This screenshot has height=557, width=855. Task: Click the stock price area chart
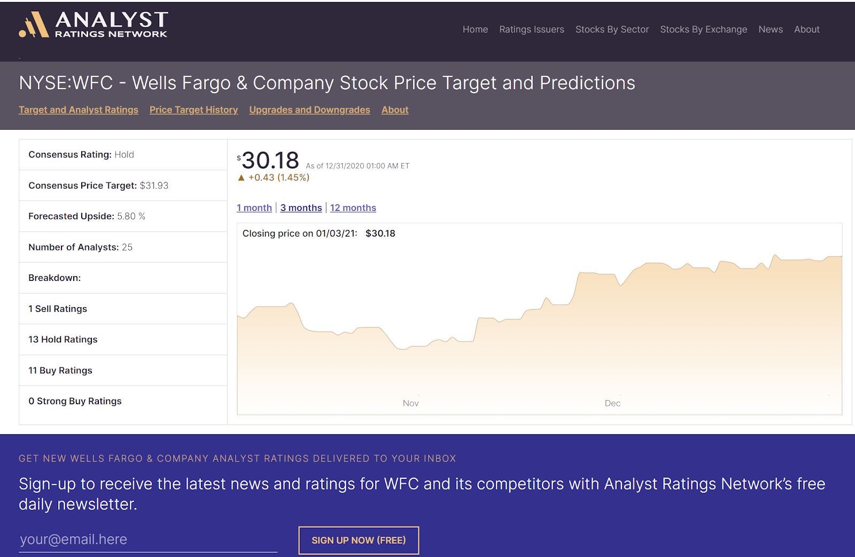[x=540, y=331]
